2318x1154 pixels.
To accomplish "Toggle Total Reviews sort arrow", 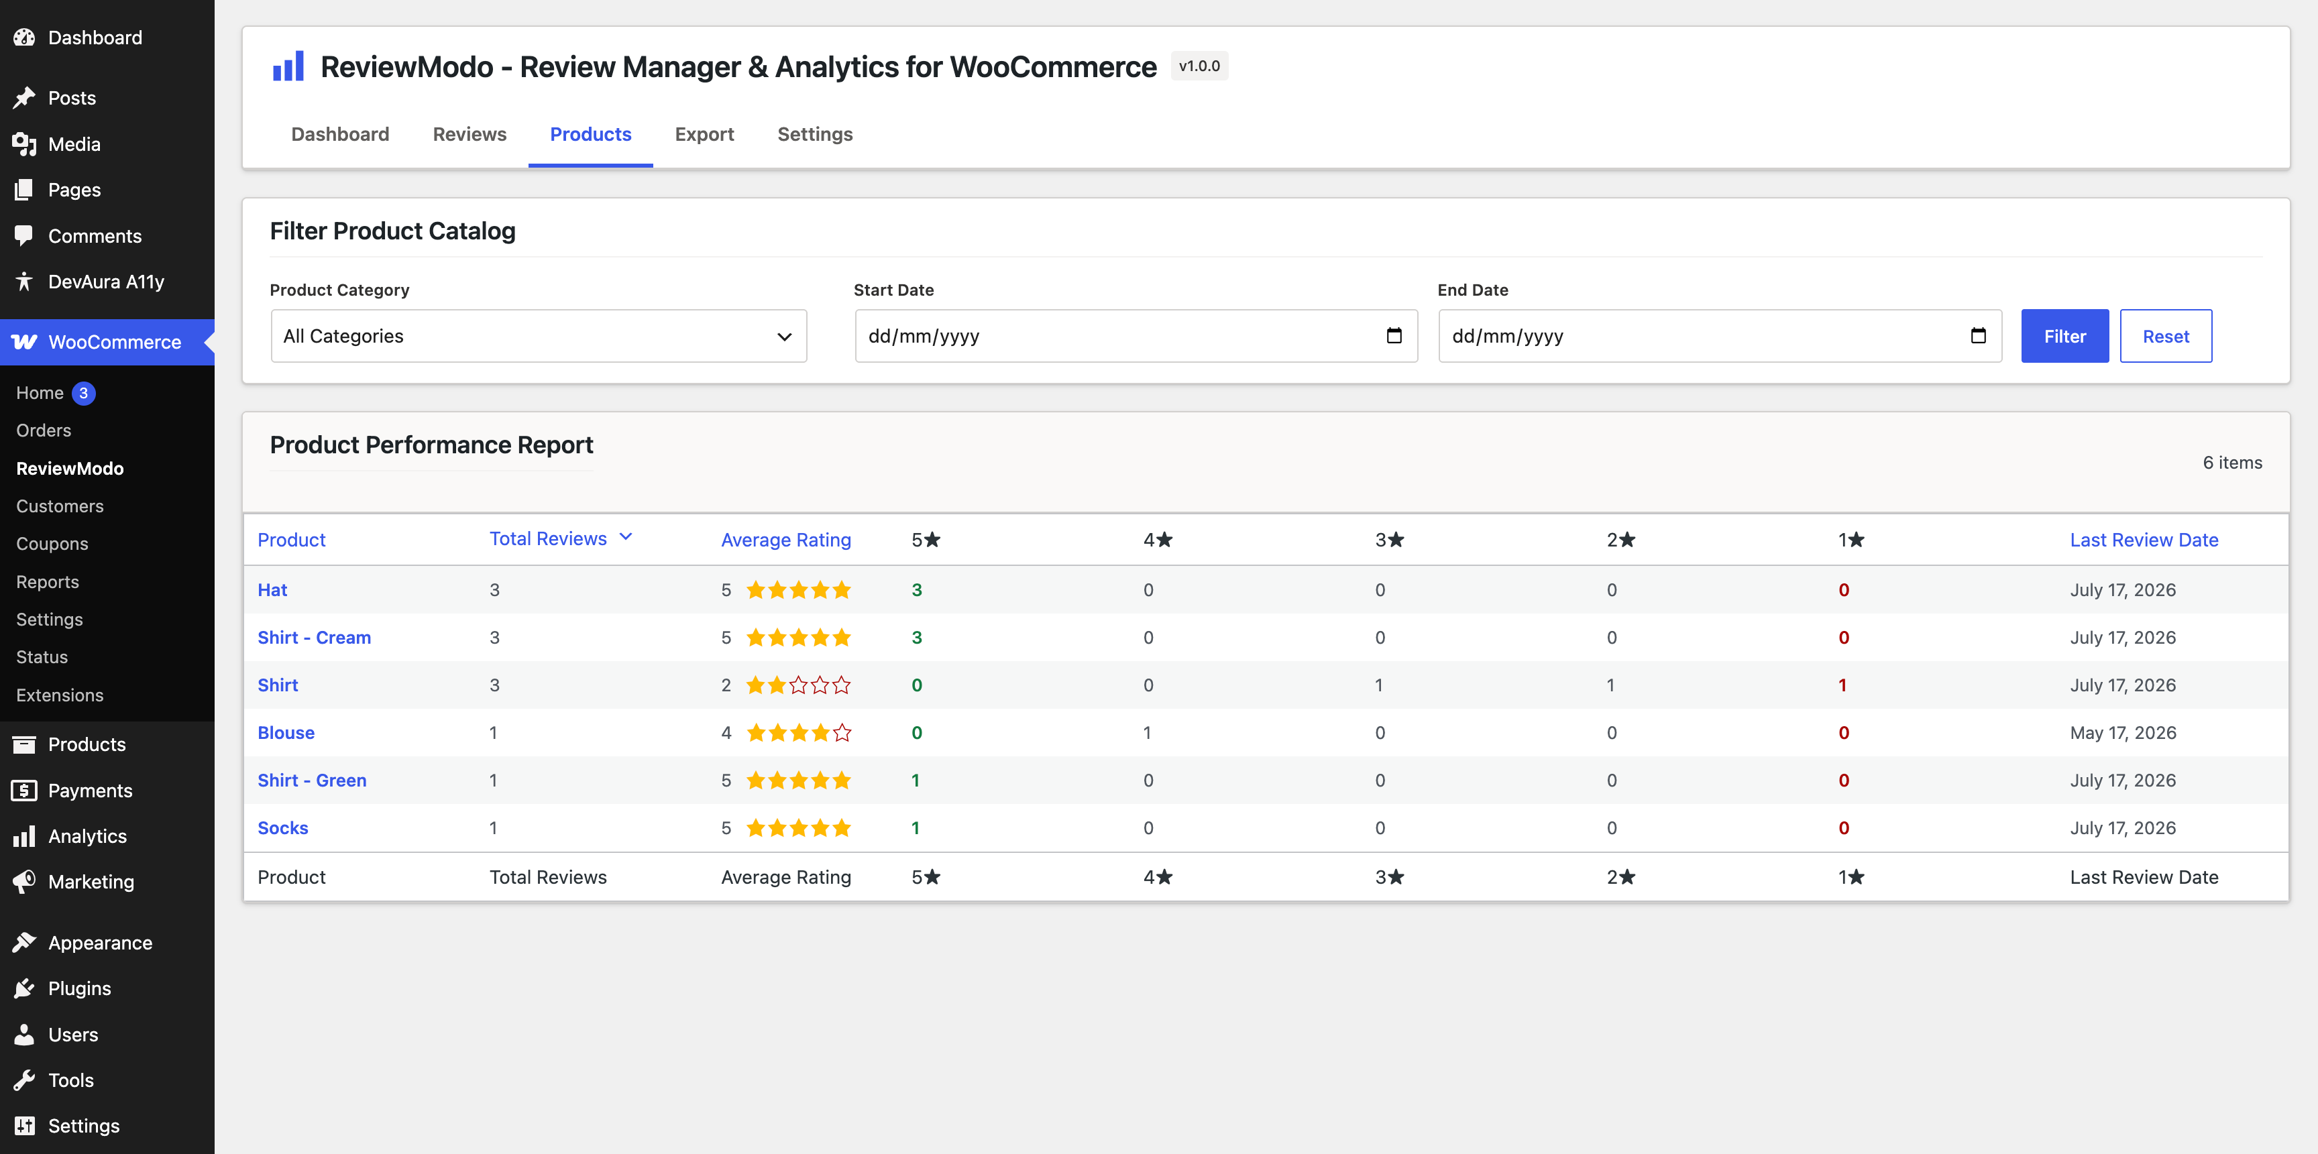I will [x=626, y=537].
